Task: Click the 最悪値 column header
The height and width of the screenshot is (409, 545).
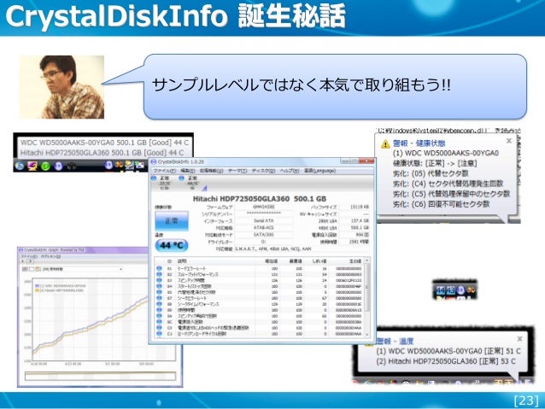Action: pyautogui.click(x=296, y=261)
